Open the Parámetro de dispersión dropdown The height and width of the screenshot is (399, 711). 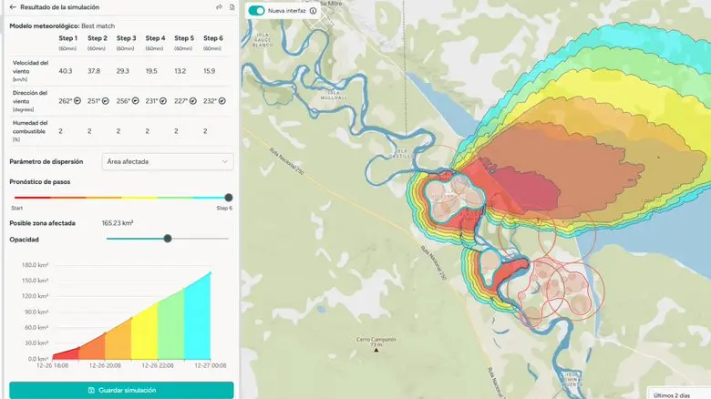tap(167, 161)
